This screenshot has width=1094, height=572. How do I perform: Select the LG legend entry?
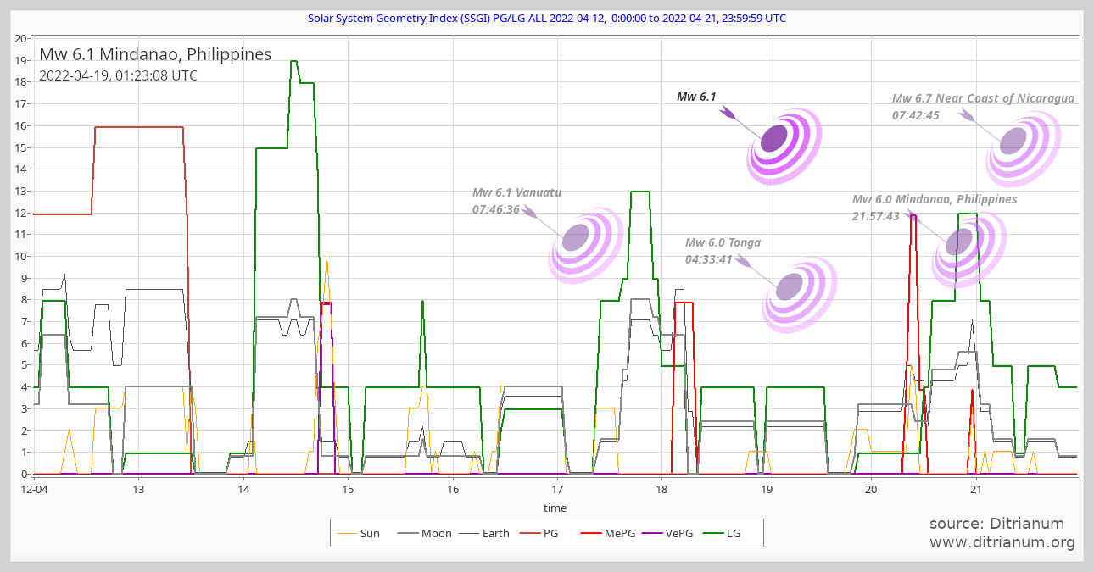[722, 533]
